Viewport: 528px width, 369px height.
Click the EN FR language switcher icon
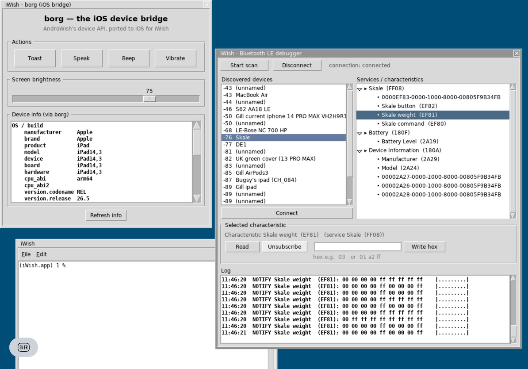[23, 347]
